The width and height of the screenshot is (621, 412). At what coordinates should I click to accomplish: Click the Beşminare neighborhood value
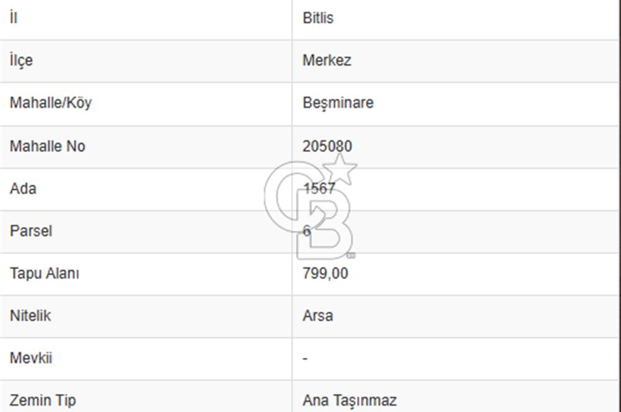338,102
